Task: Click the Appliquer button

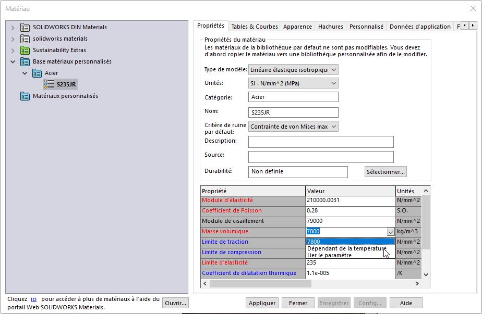Action: tap(262, 303)
